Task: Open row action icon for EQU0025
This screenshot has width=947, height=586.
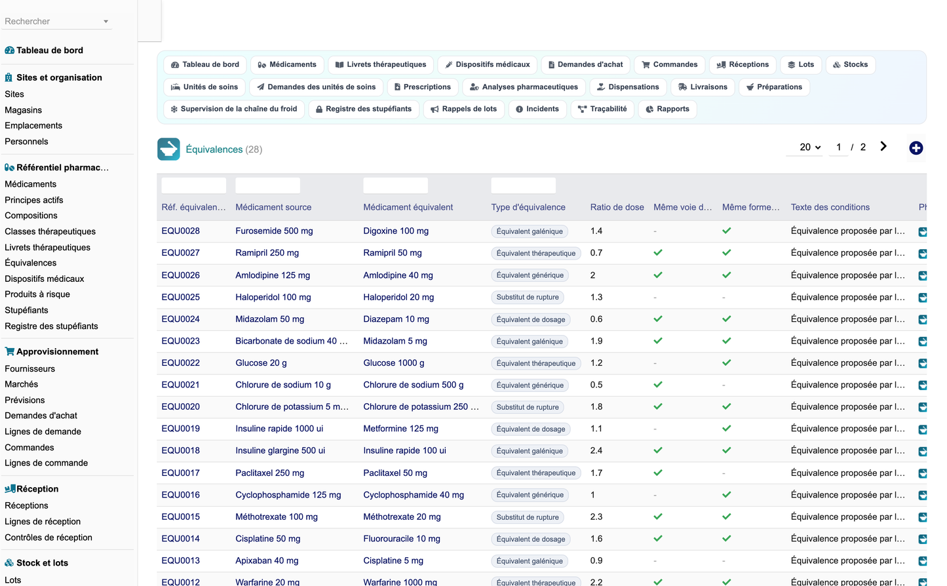Action: click(x=923, y=298)
